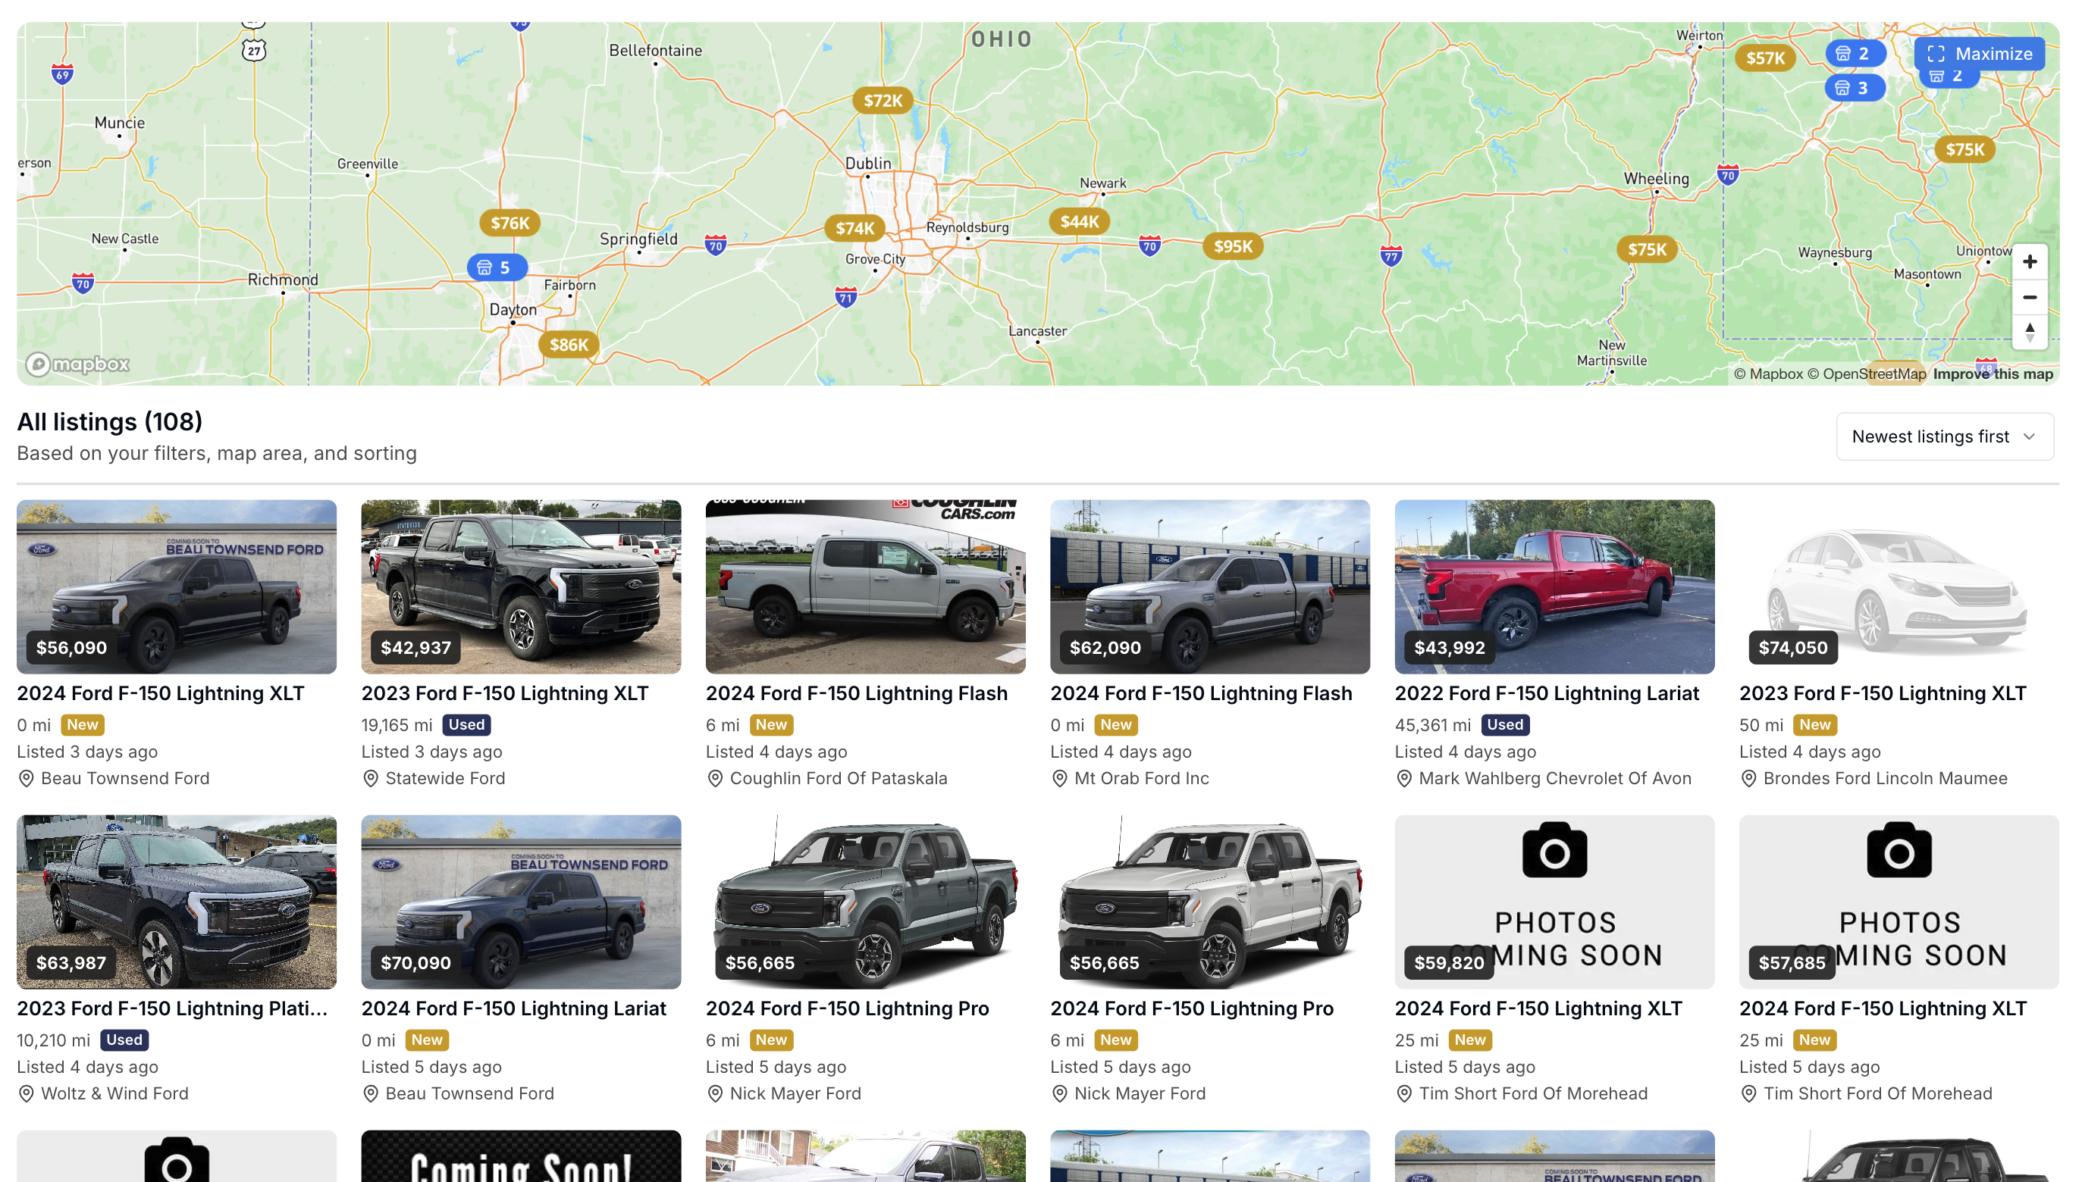
Task: Select the $95K price marker on map
Action: pos(1232,246)
